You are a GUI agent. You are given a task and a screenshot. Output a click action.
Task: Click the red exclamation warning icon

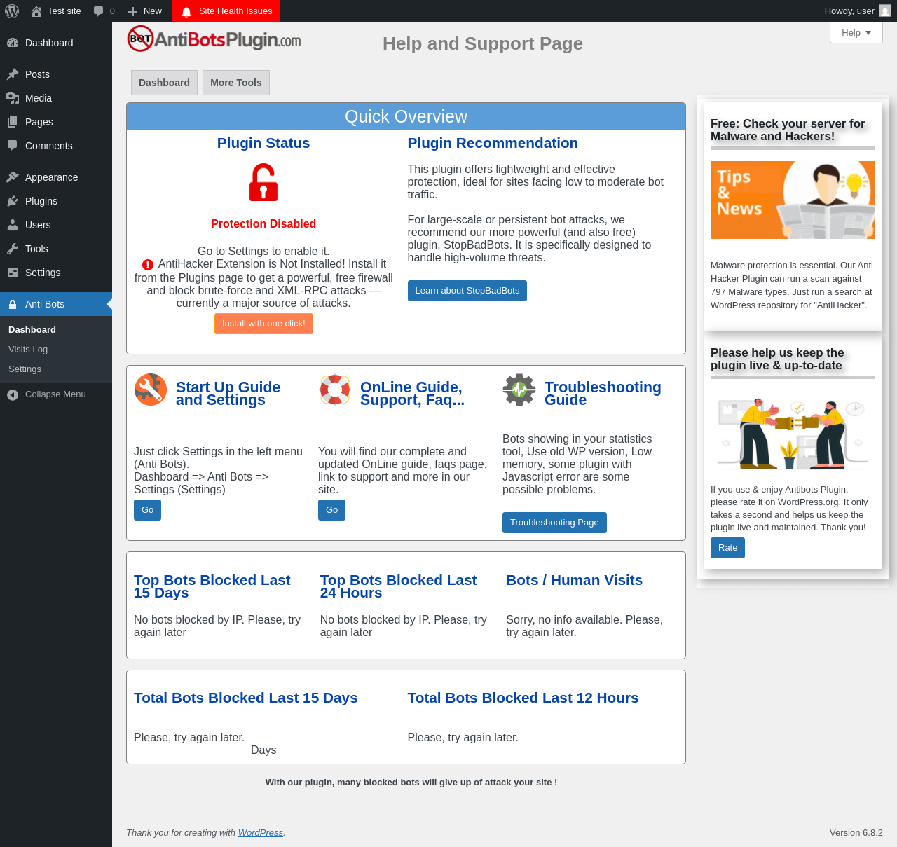(x=148, y=265)
